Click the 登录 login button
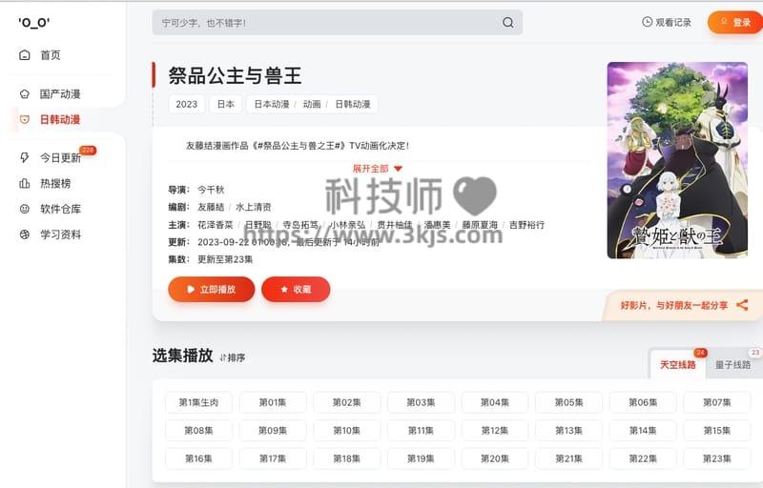The image size is (763, 488). pos(735,22)
